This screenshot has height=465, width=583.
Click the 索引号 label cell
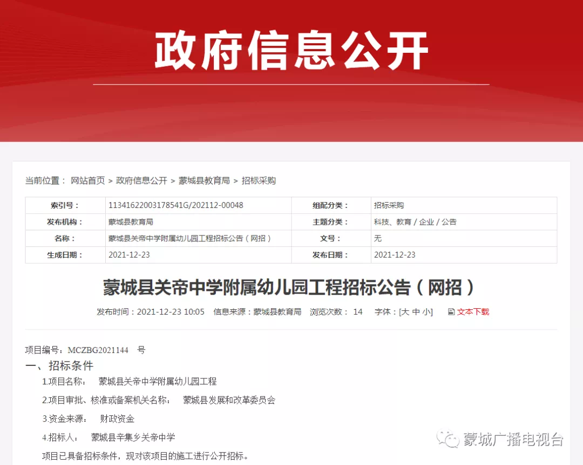tap(65, 205)
